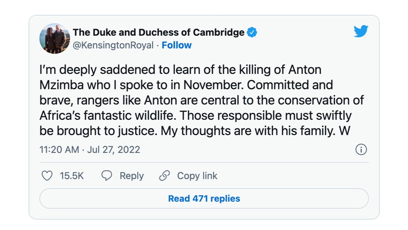Click the 15.5K likes count
This screenshot has width=408, height=230.
click(72, 176)
